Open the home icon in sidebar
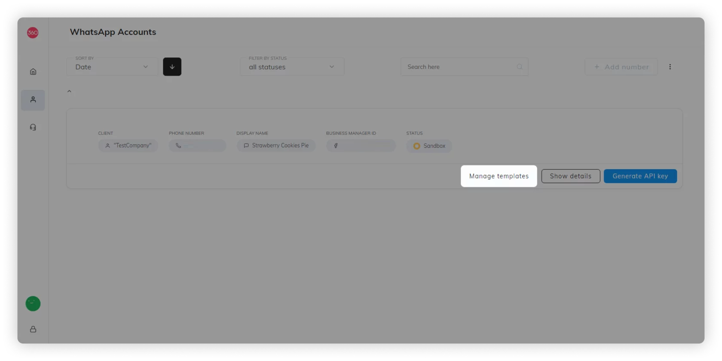722x361 pixels. click(33, 72)
